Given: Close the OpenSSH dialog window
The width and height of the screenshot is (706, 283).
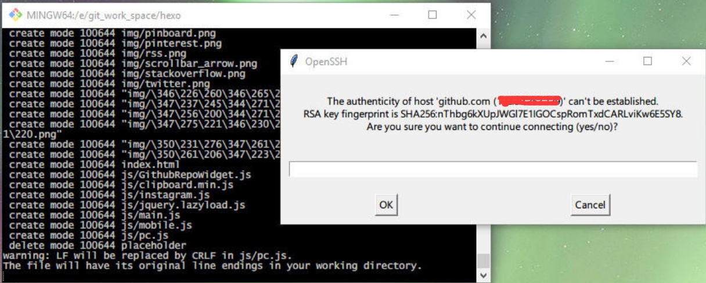Looking at the screenshot, I should (686, 61).
